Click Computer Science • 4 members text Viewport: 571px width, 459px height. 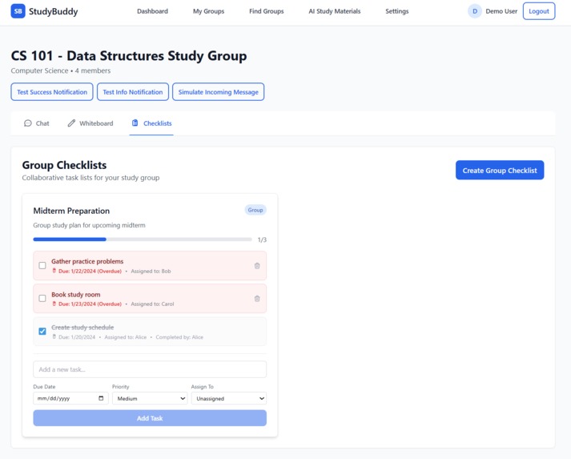pos(60,70)
